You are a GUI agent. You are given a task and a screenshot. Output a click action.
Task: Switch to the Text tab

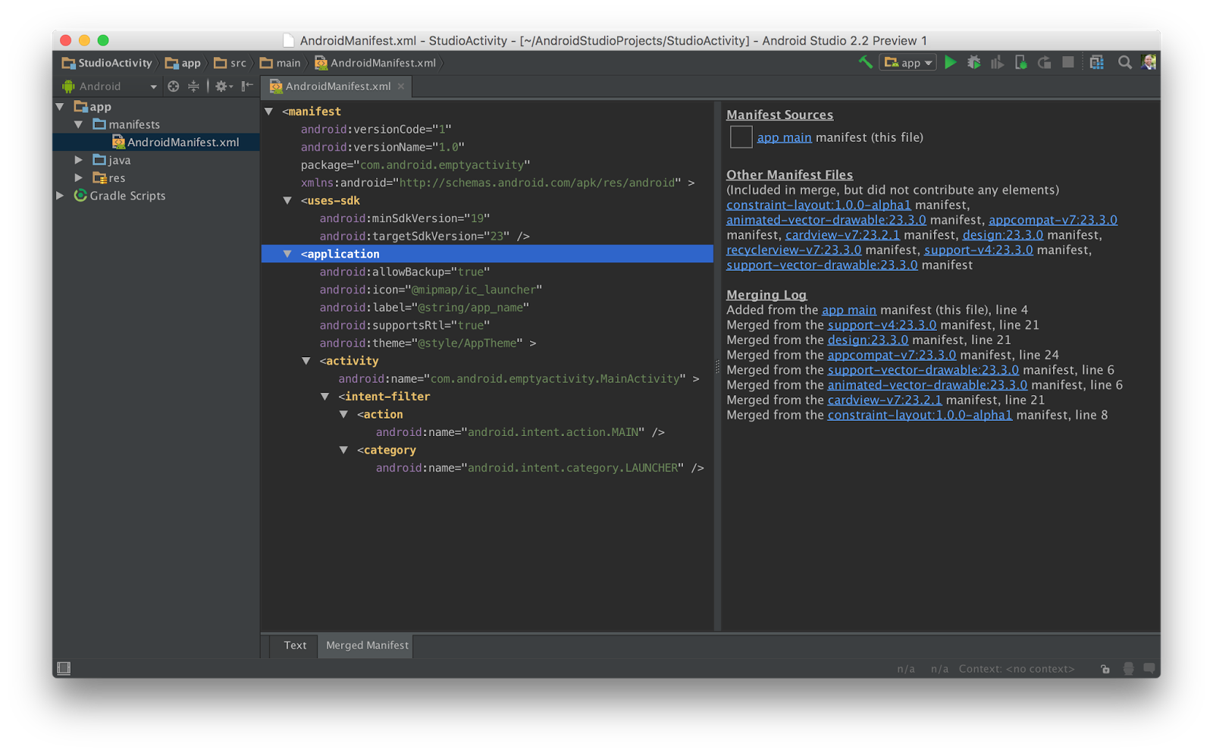[x=294, y=645]
